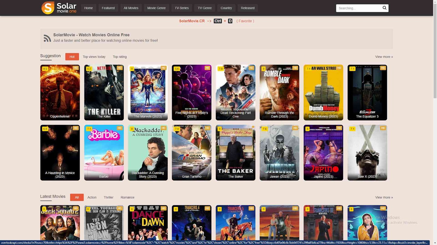Click HD badge on Oppenheimer poster
The image size is (437, 245).
pos(76,68)
